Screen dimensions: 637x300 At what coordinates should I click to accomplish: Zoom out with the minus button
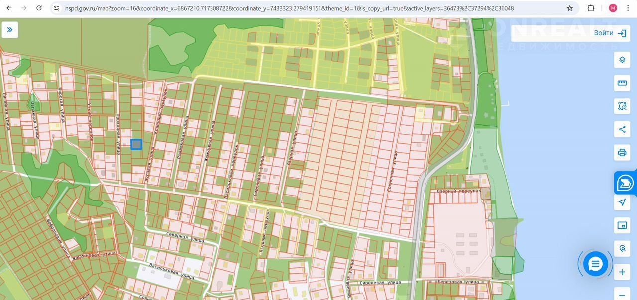[x=622, y=294]
